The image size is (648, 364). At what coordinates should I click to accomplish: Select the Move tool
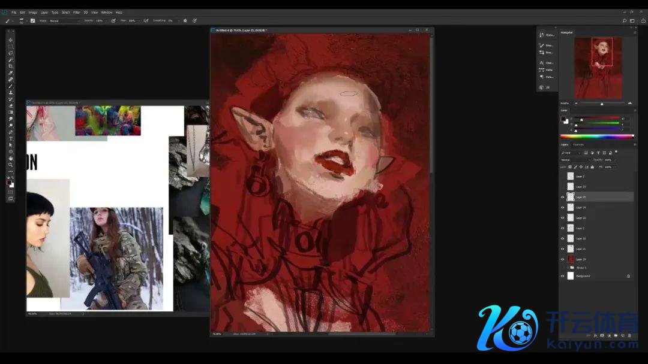11,40
